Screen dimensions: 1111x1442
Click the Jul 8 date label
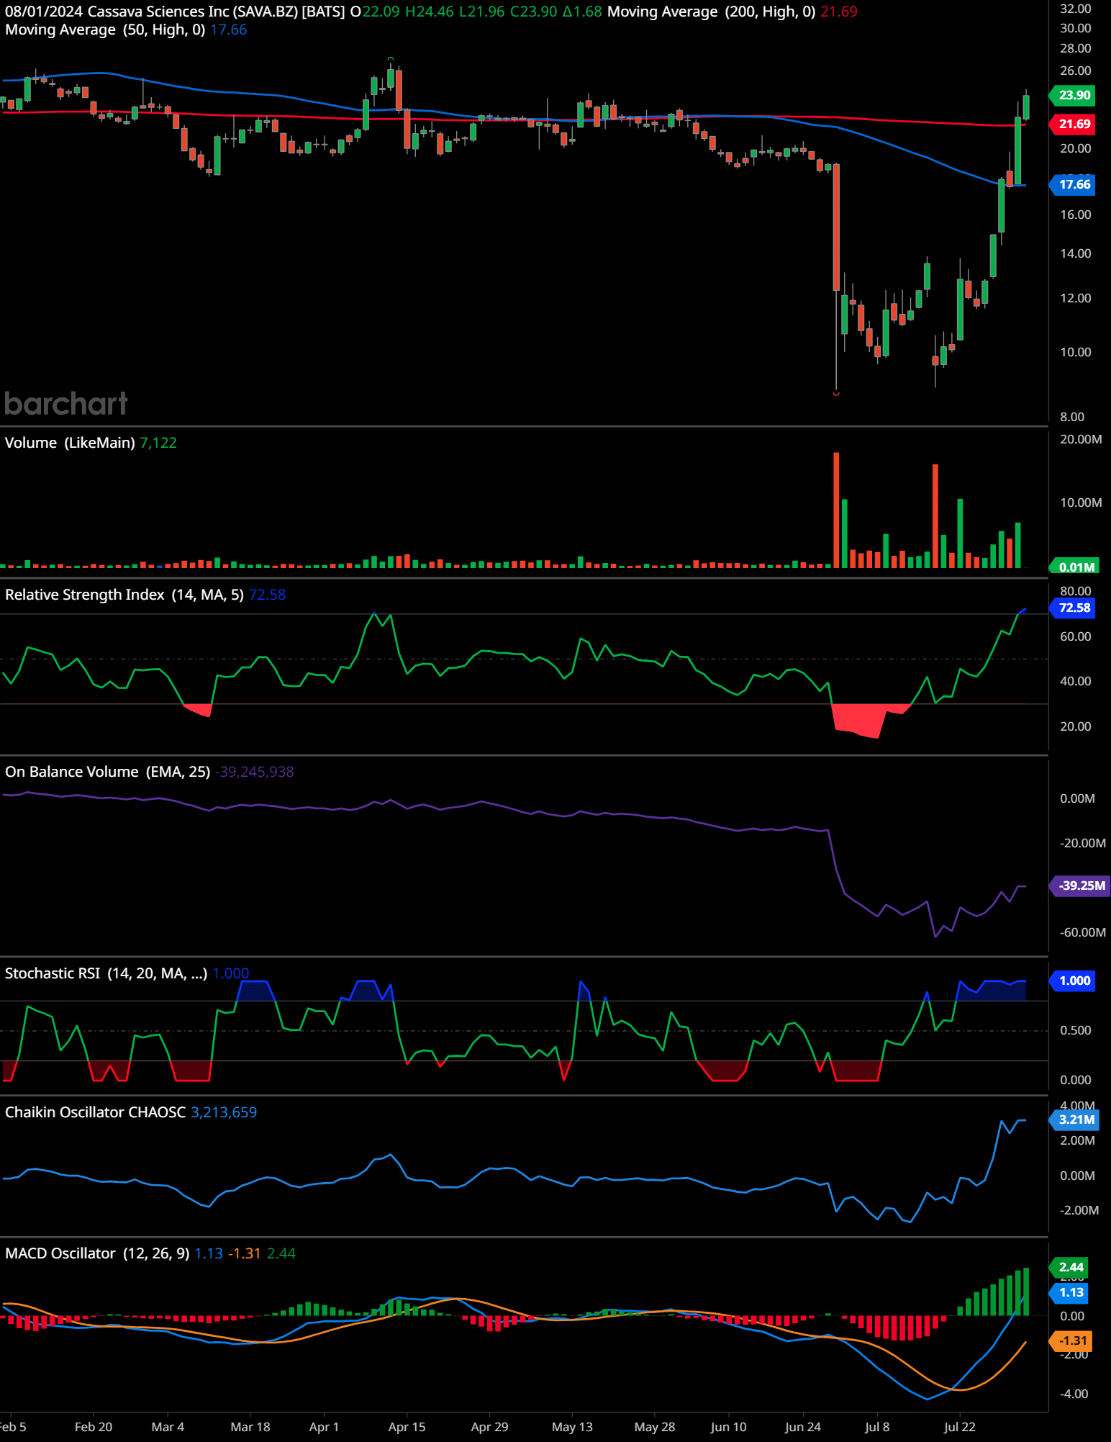pos(877,1427)
